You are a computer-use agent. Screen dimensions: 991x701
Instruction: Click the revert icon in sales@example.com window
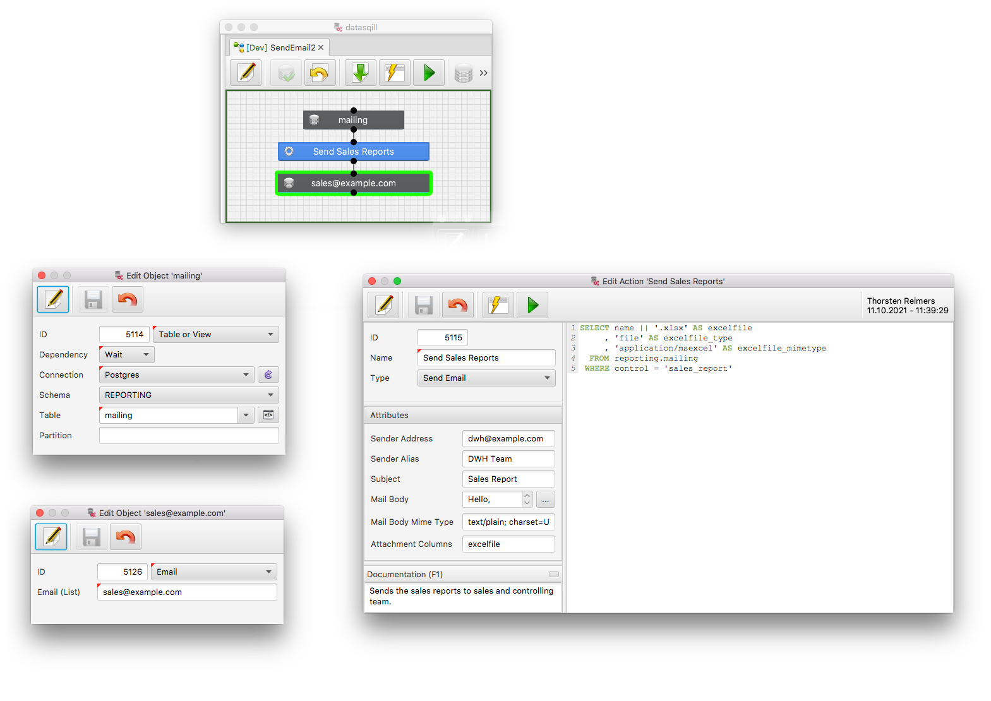(126, 537)
